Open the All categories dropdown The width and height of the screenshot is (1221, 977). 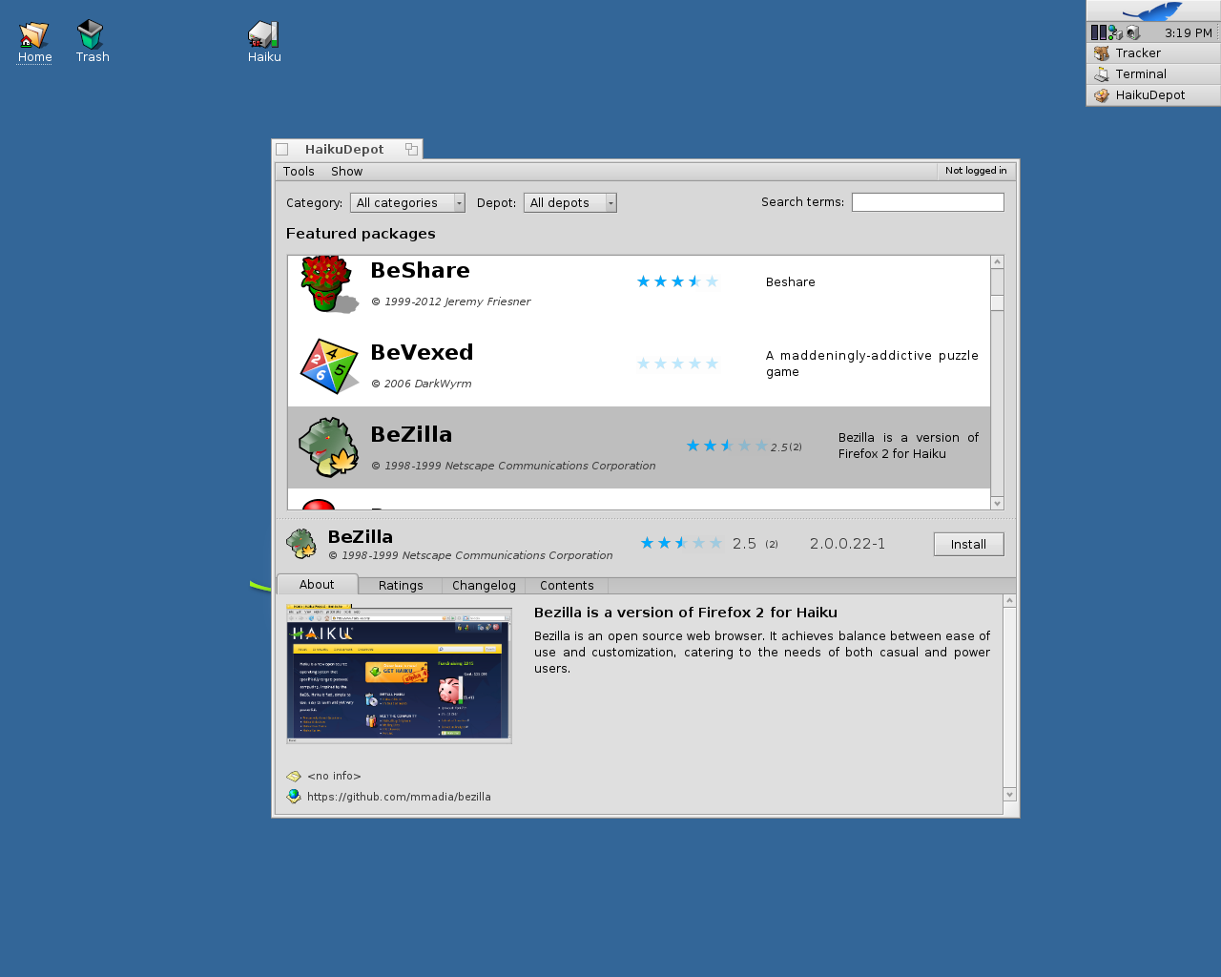407,202
